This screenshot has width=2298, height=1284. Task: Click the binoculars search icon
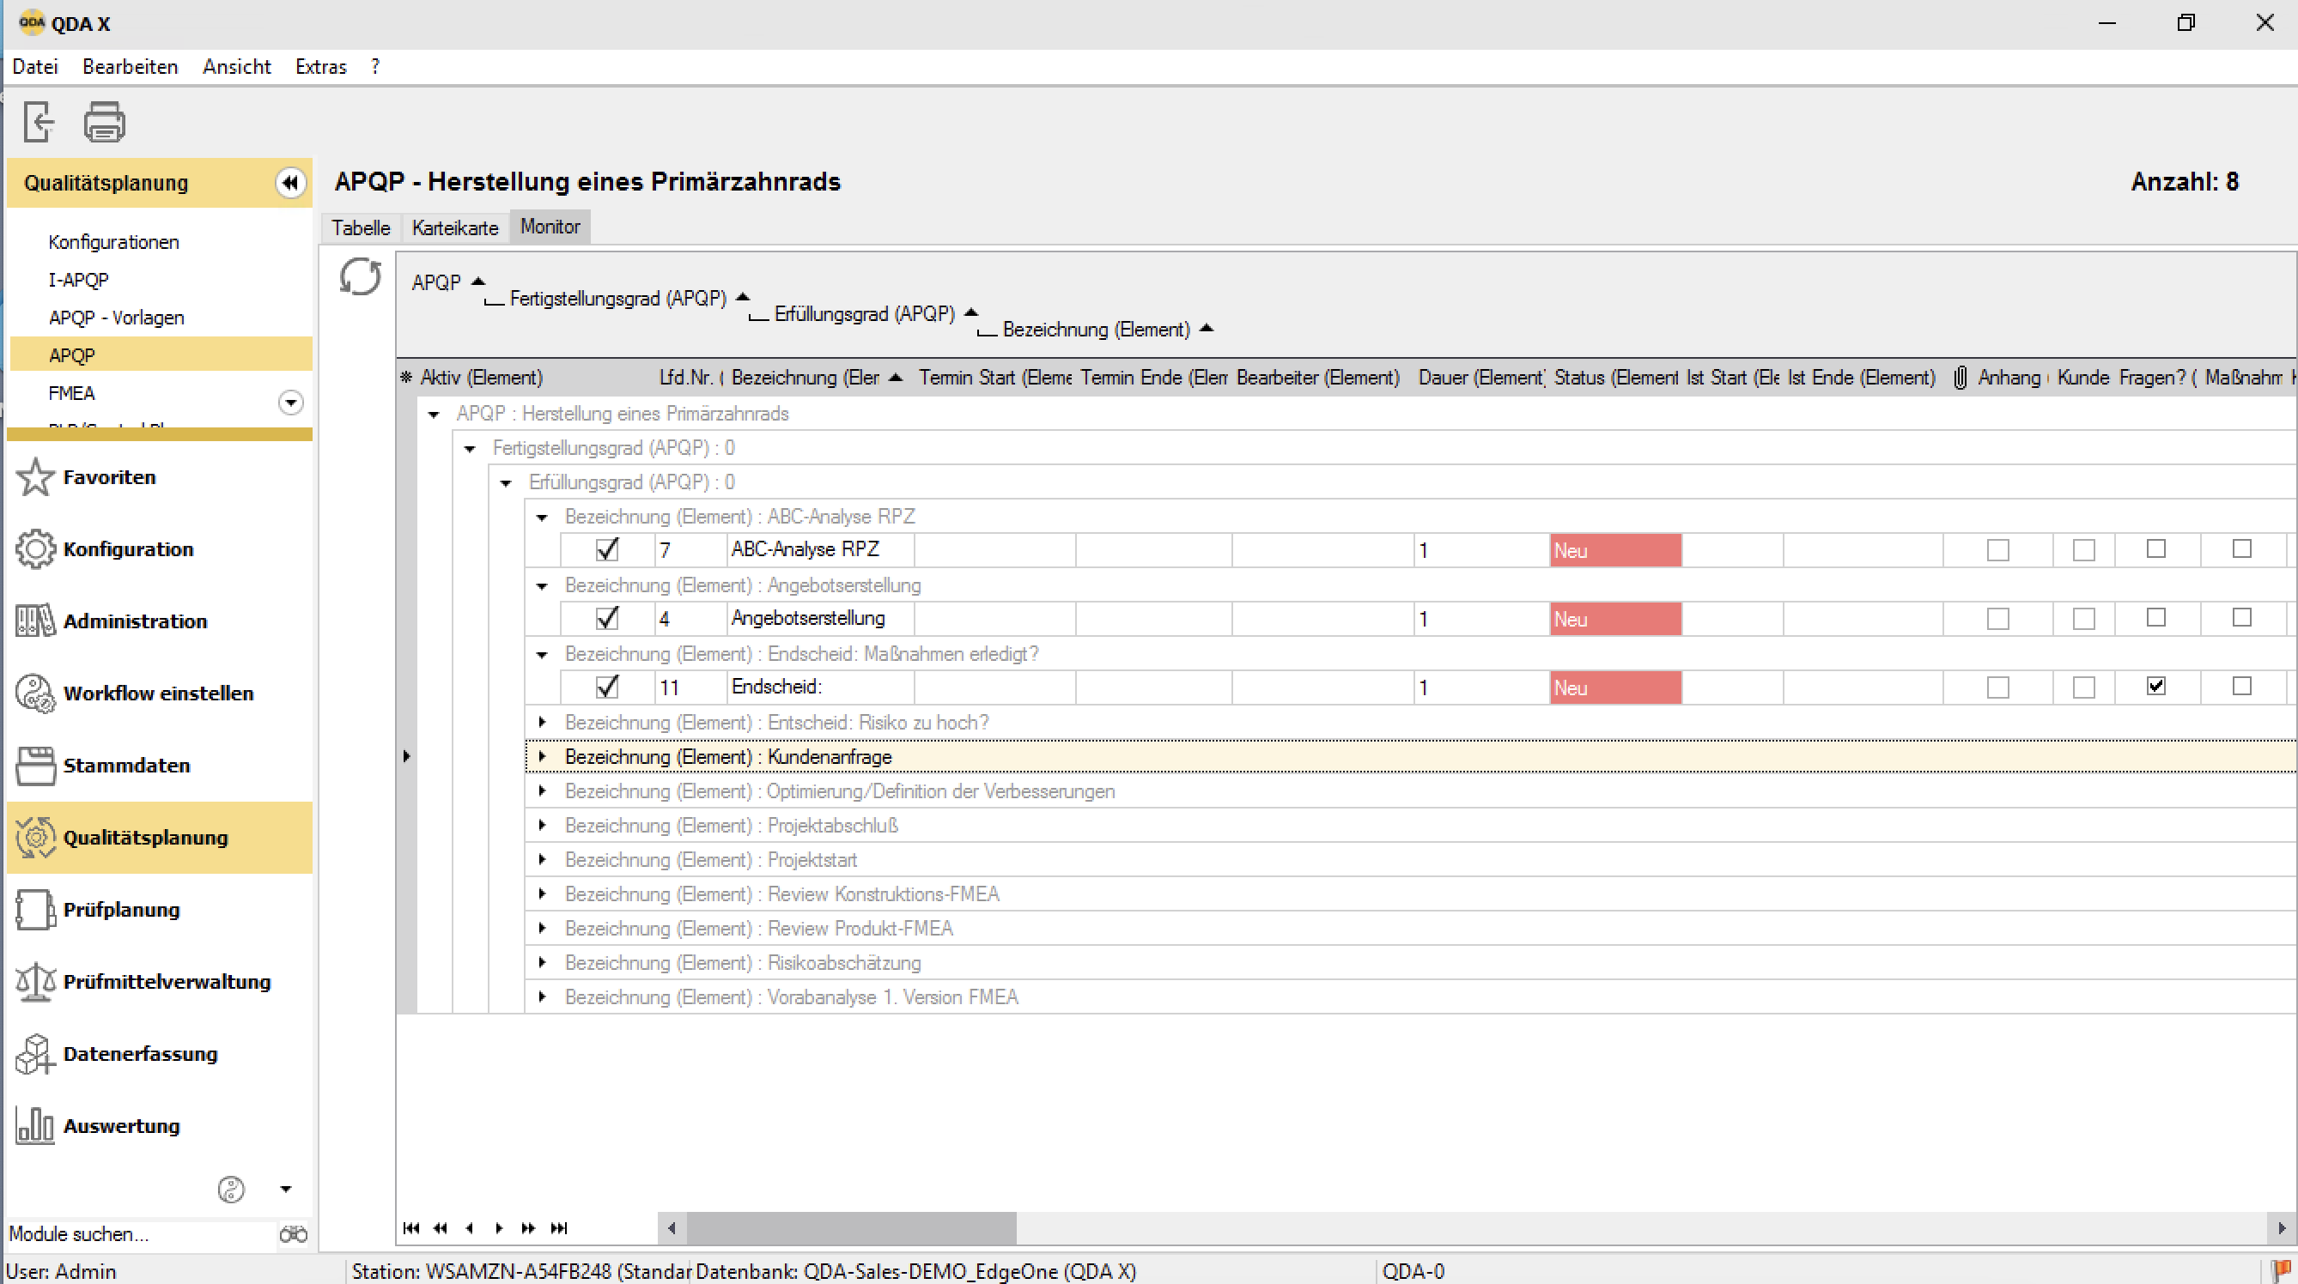tap(293, 1234)
